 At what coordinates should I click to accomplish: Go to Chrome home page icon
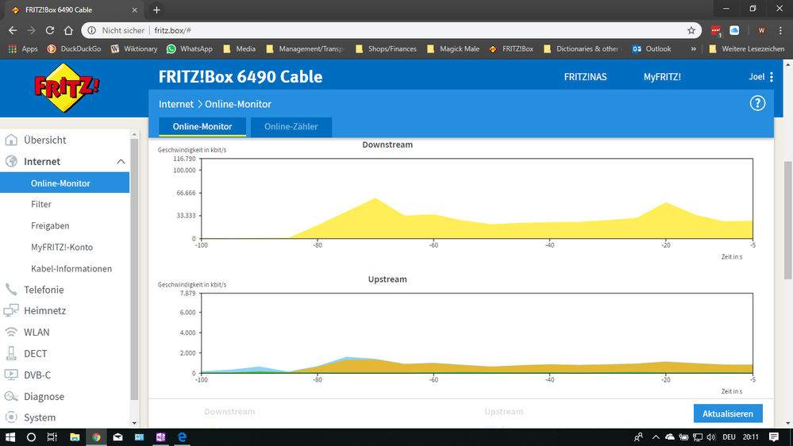tap(68, 30)
